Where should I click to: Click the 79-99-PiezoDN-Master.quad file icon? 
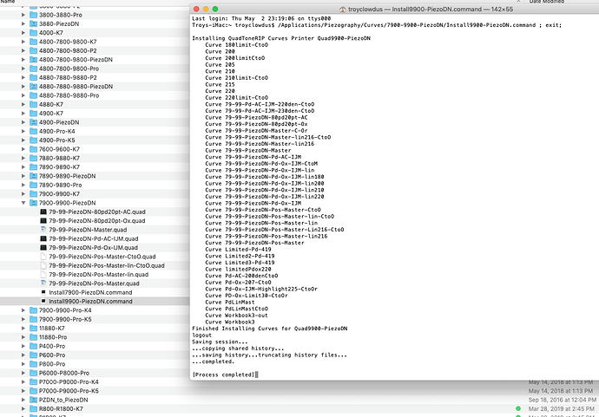(x=43, y=230)
